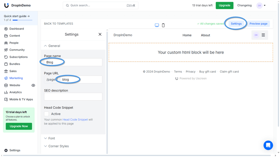Click the Settings button in the editor toolbar
280x157 pixels.
tap(236, 24)
